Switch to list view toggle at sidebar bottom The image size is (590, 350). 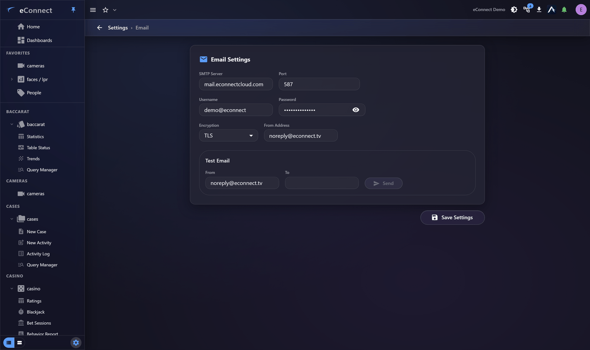9,343
